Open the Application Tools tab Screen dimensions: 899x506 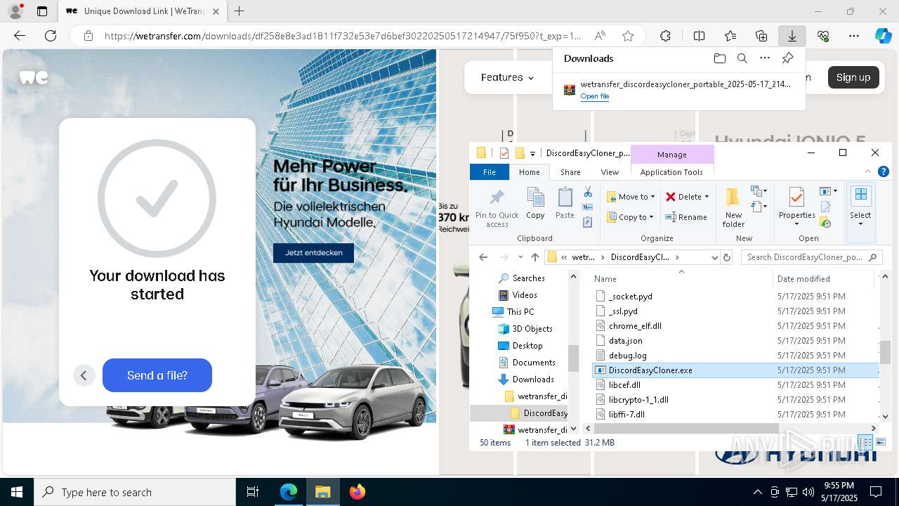[671, 172]
